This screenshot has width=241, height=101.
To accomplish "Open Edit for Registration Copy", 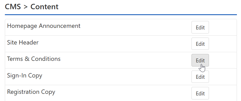I will [x=200, y=93].
